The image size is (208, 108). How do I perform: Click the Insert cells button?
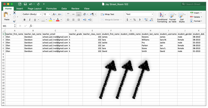pos(196,13)
